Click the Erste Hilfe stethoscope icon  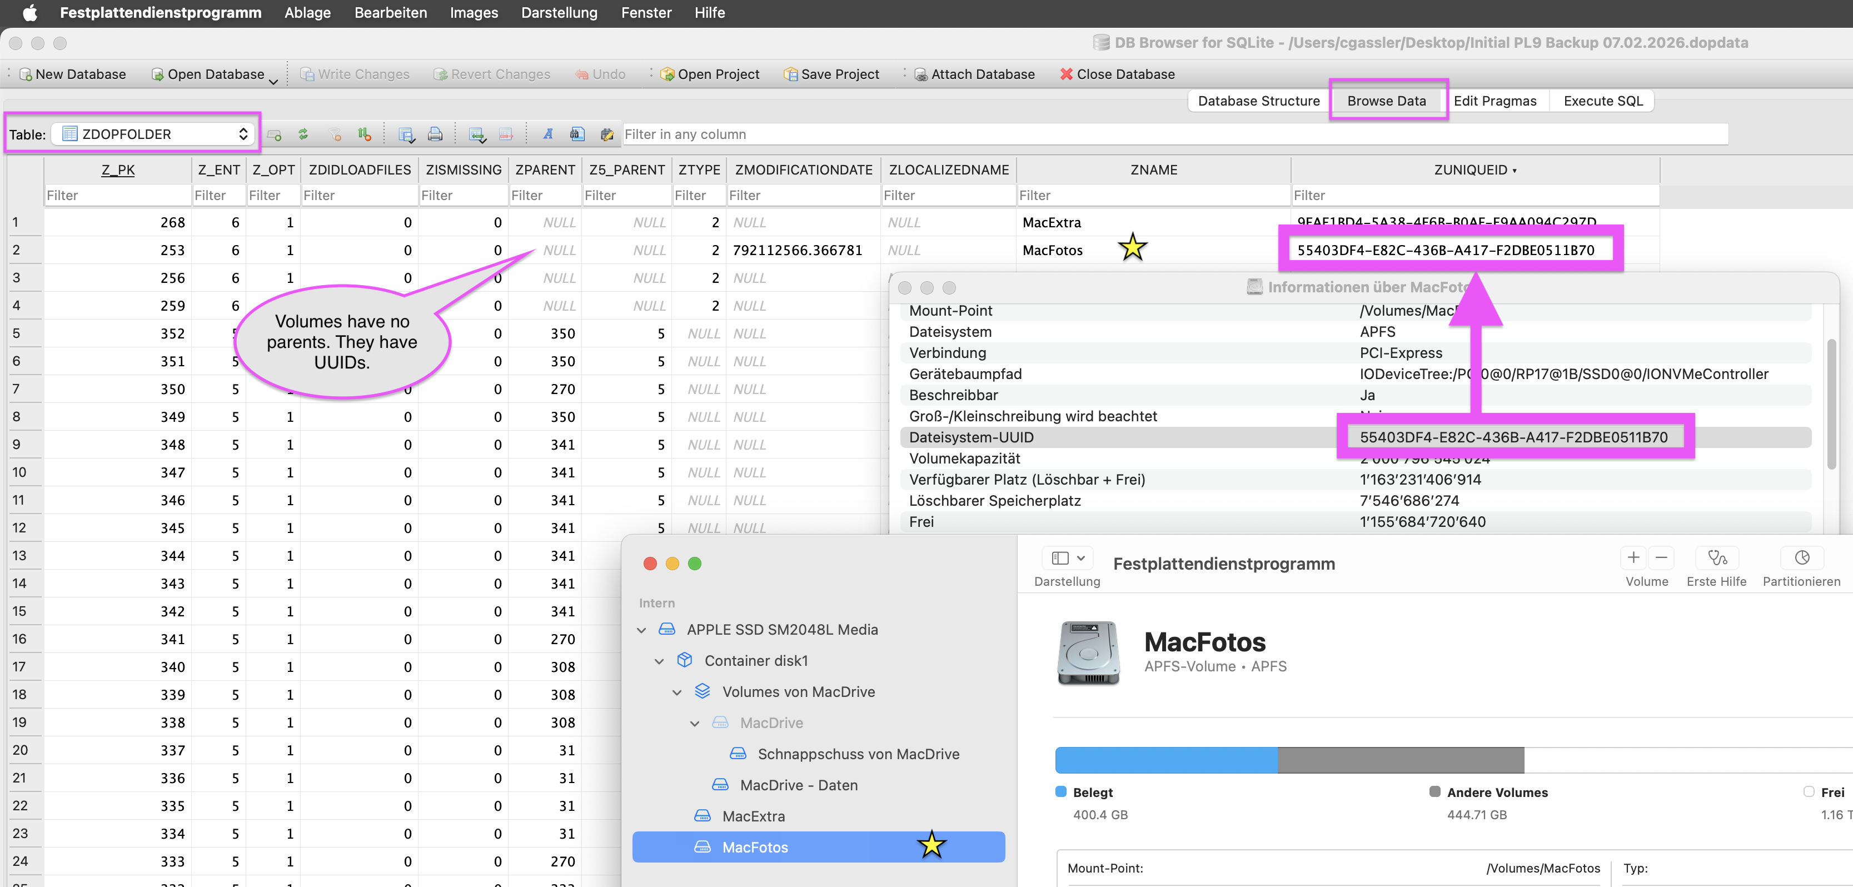pos(1716,557)
